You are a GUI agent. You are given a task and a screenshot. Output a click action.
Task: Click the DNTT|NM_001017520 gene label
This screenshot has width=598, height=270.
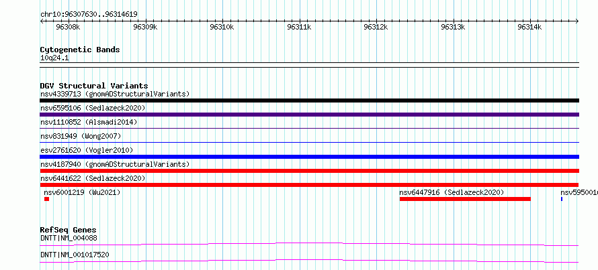tap(75, 255)
